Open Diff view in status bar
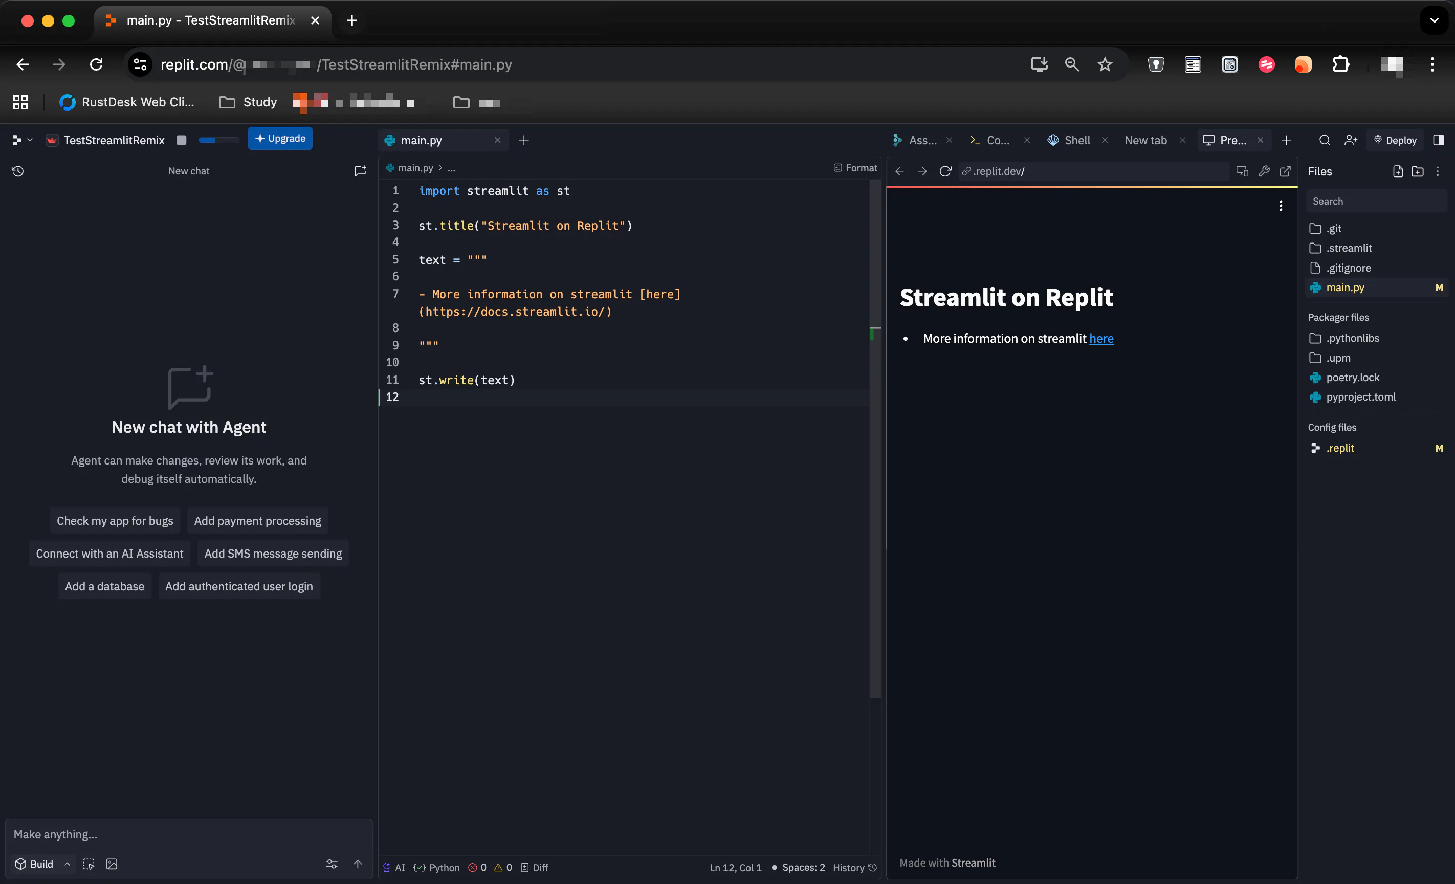The width and height of the screenshot is (1455, 884). pyautogui.click(x=535, y=868)
